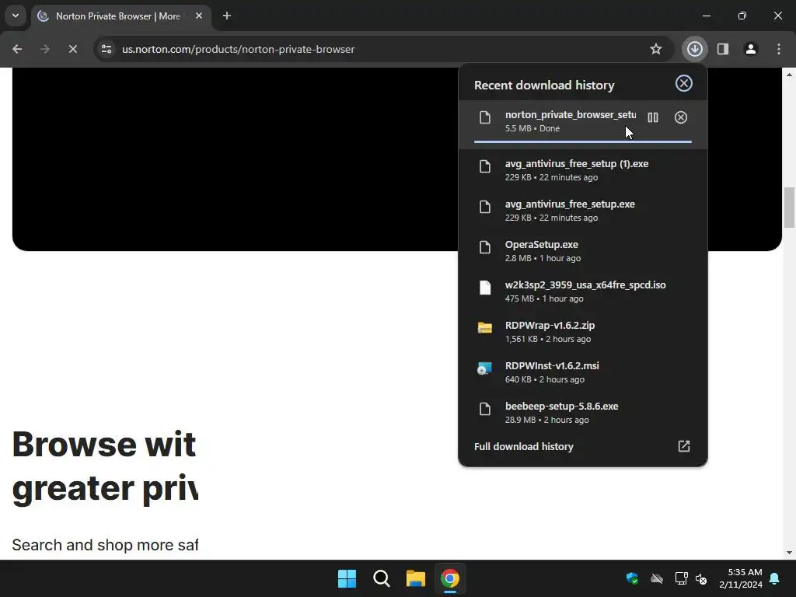Screen dimensions: 796x597
Task: View site information icon in address bar
Action: (x=106, y=49)
